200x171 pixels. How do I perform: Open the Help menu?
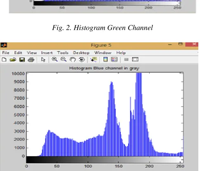click(x=121, y=53)
